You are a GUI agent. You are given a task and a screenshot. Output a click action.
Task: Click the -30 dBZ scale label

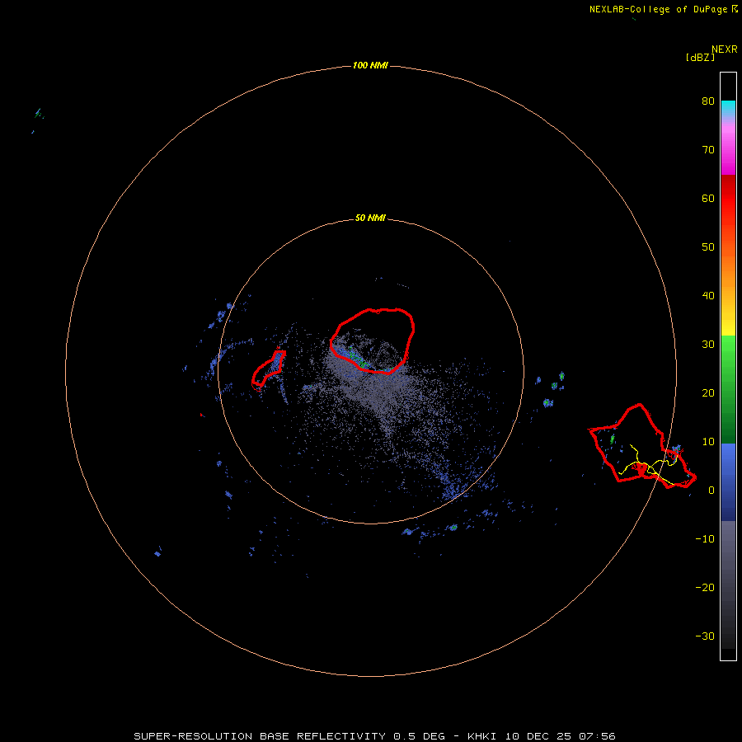click(705, 636)
